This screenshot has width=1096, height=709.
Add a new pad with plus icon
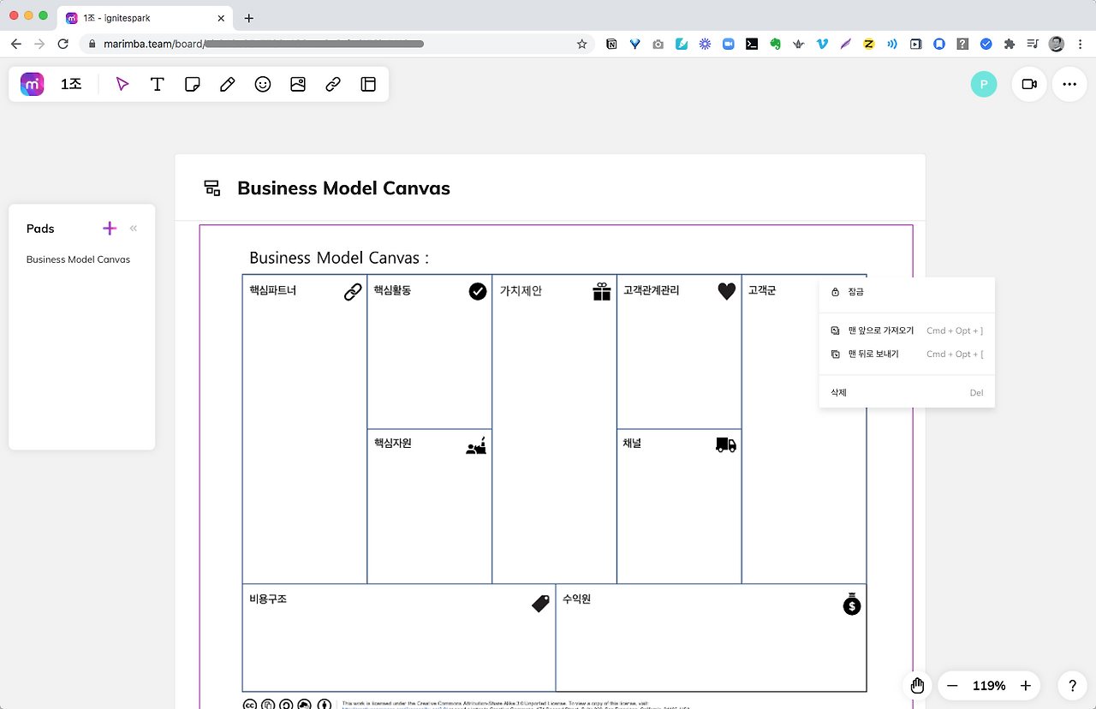(110, 228)
